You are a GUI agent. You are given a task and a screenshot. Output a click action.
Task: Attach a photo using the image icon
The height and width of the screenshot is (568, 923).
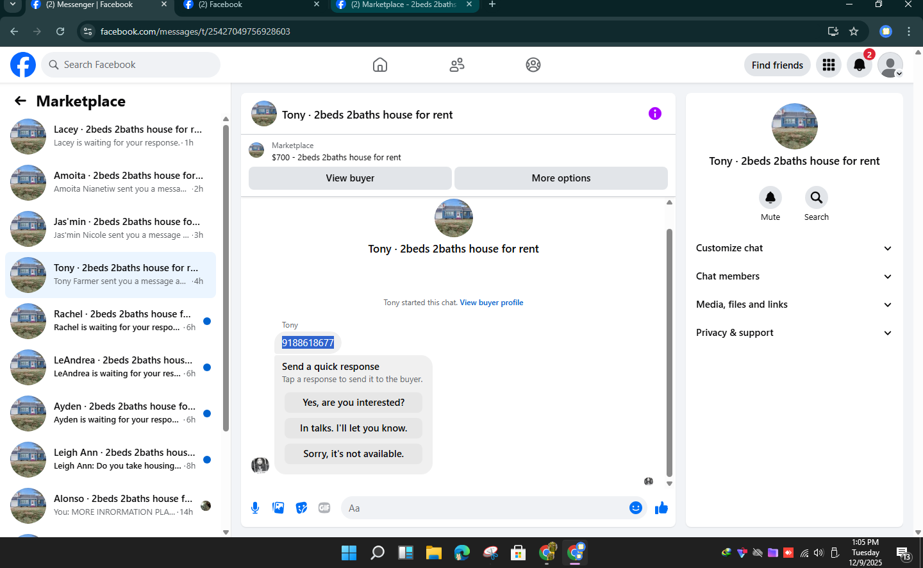[x=278, y=508]
